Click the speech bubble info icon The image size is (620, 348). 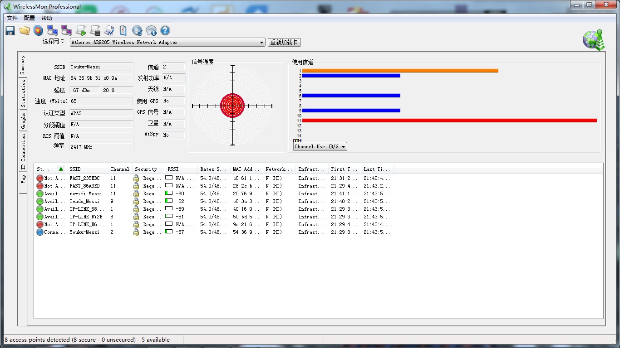click(151, 30)
